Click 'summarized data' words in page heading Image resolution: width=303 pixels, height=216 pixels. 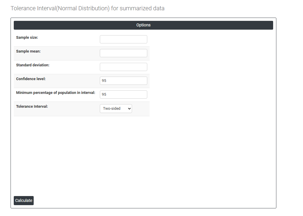(142, 8)
